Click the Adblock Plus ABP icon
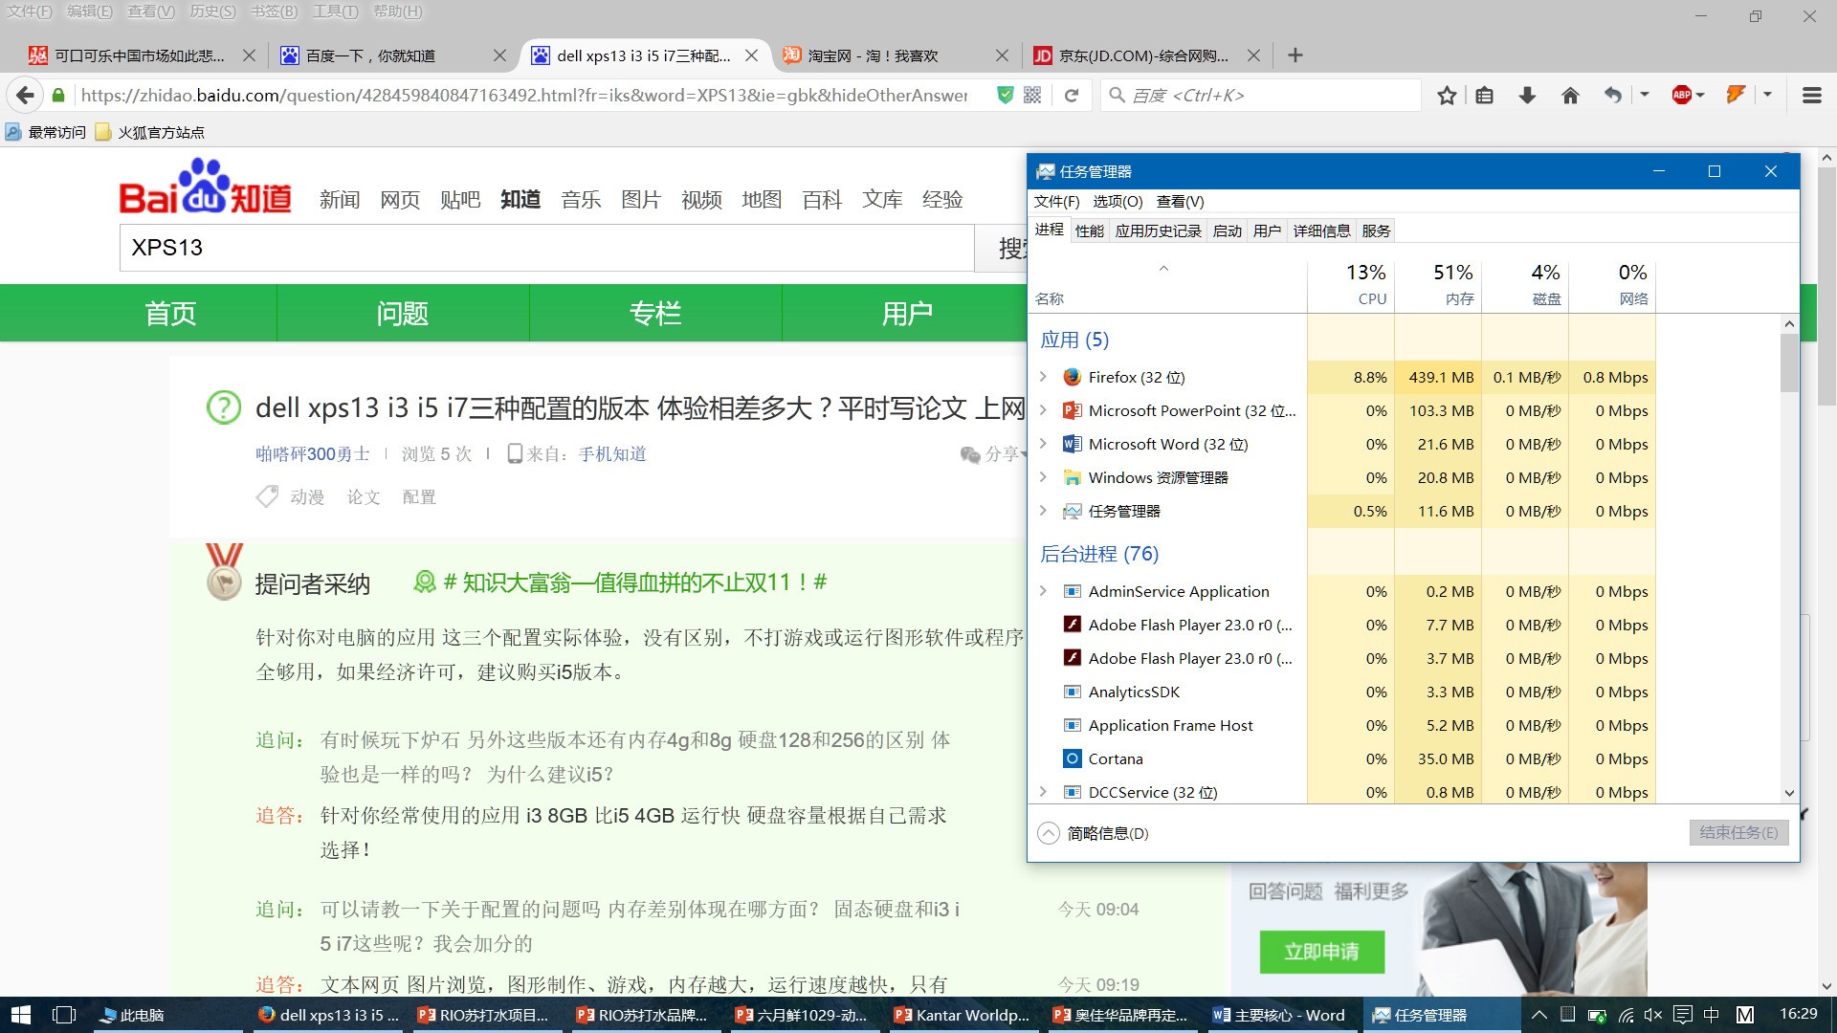 [x=1682, y=95]
